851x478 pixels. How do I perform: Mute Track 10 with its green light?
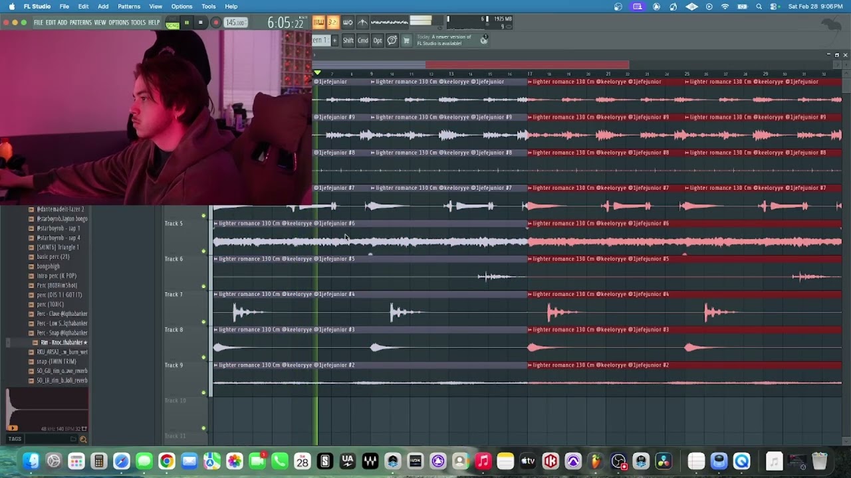point(203,428)
